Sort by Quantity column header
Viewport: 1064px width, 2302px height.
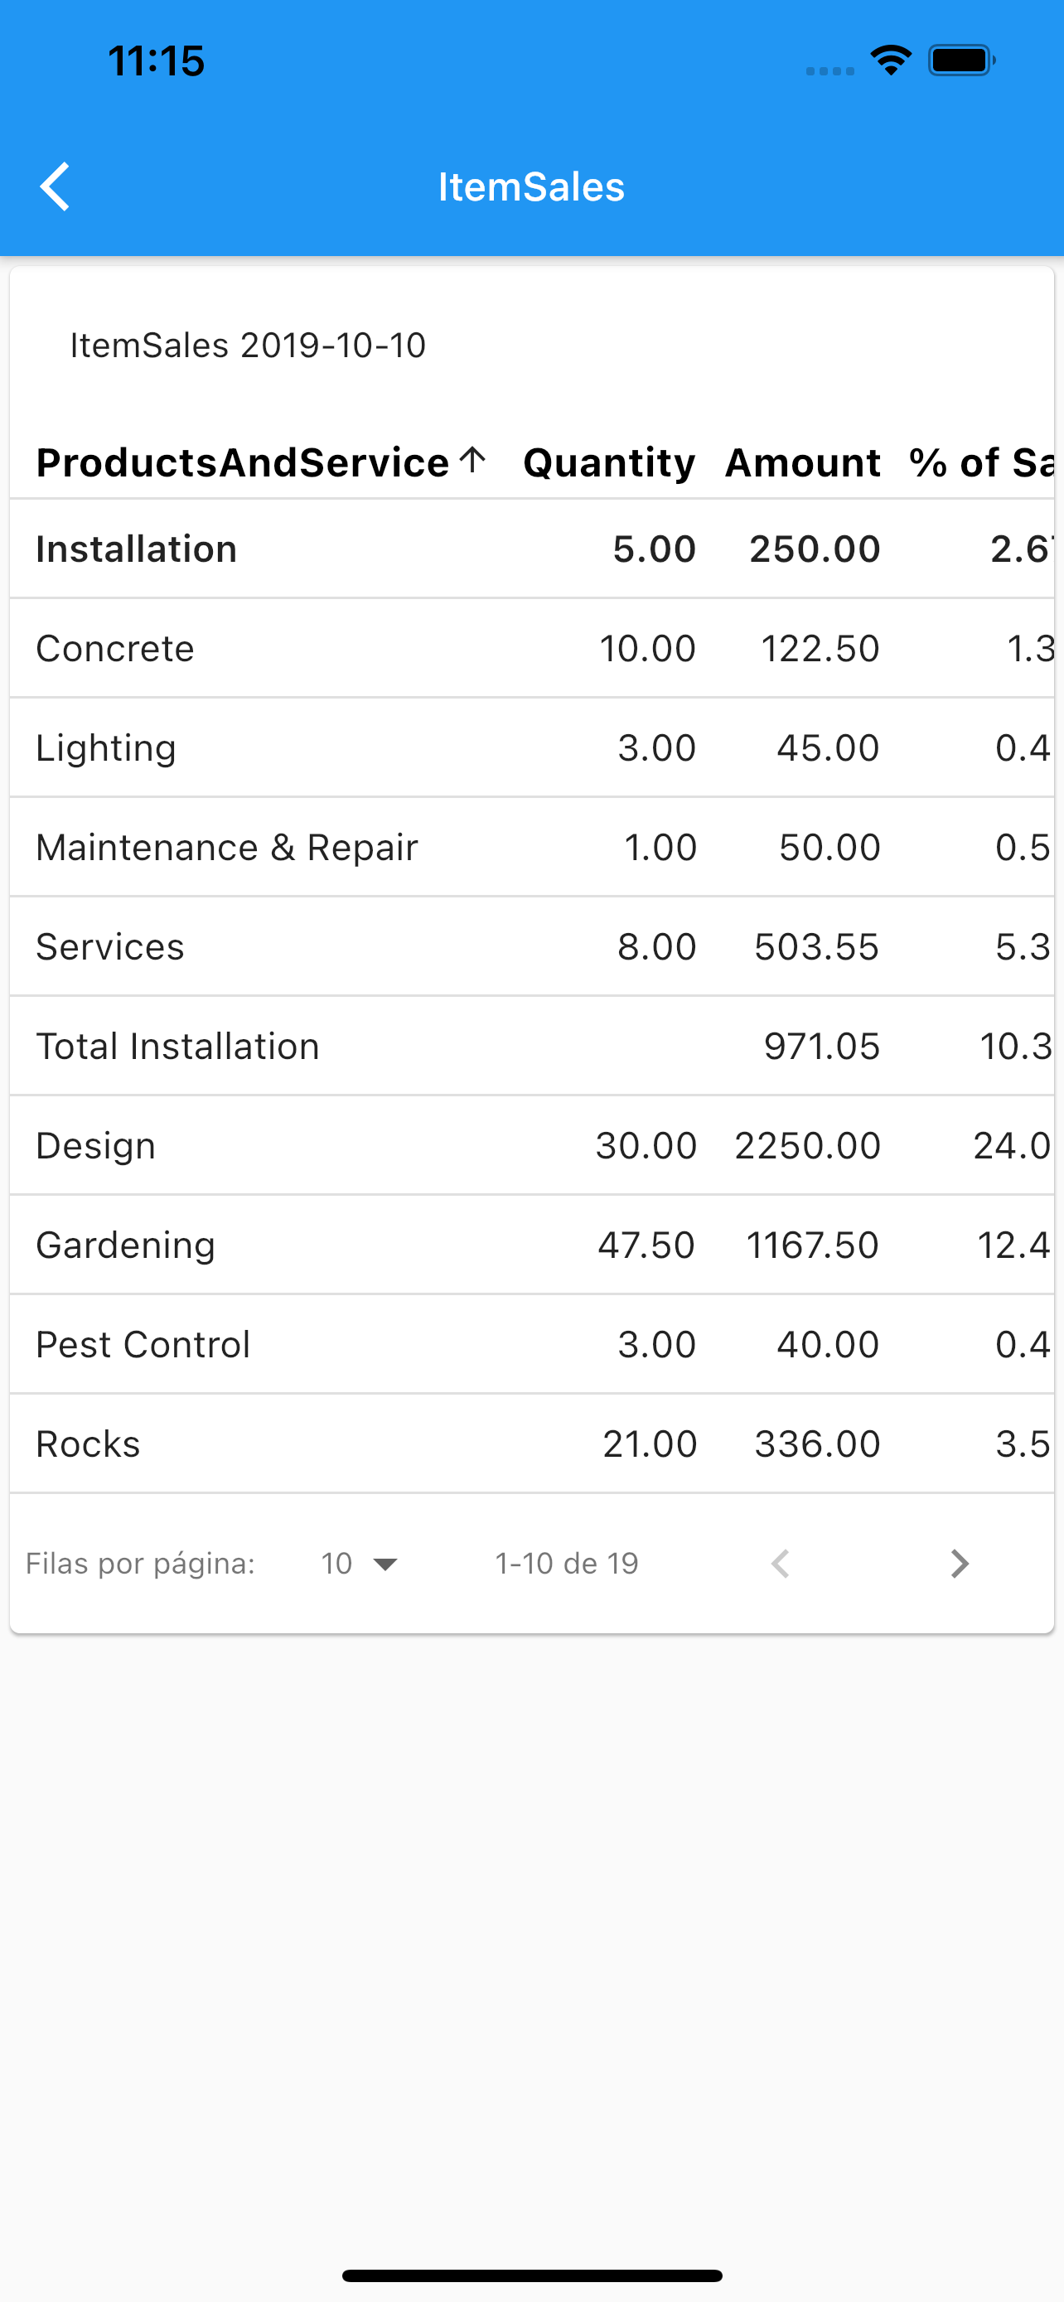click(609, 462)
